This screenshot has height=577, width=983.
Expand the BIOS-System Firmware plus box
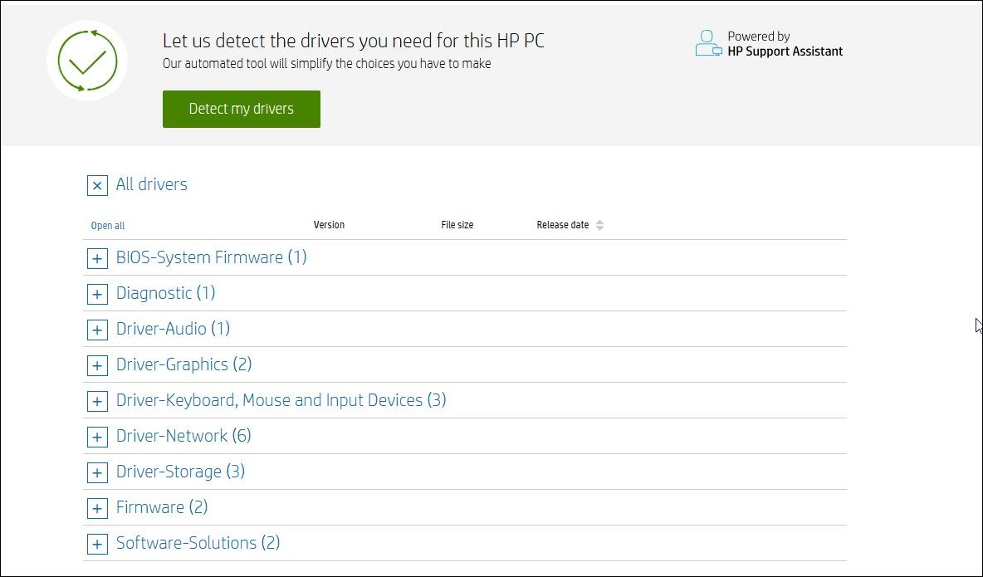[x=97, y=259]
